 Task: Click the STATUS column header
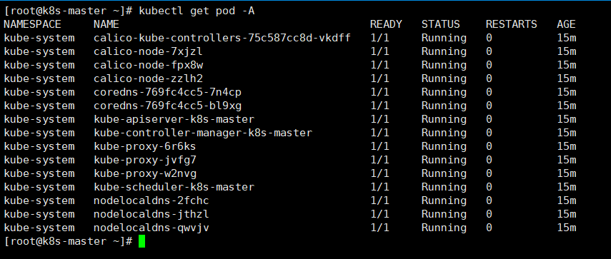(x=440, y=24)
